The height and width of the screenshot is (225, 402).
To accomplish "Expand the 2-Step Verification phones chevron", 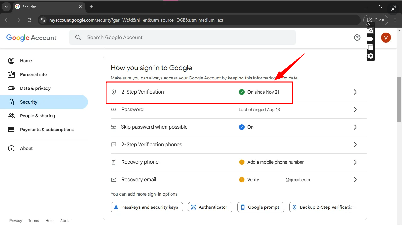I will pos(355,145).
